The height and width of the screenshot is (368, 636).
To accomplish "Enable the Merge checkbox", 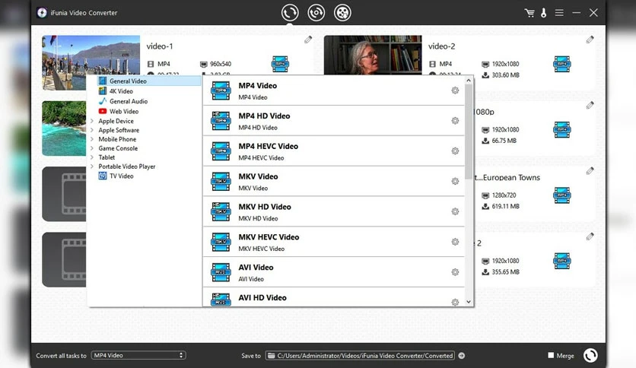I will 551,355.
